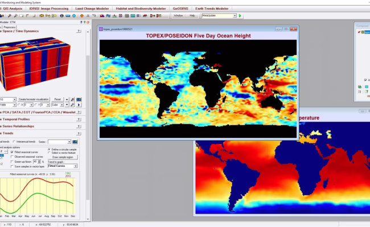
Task: Click the red layered eraser-like icon in toolbar
Action: (145, 16)
